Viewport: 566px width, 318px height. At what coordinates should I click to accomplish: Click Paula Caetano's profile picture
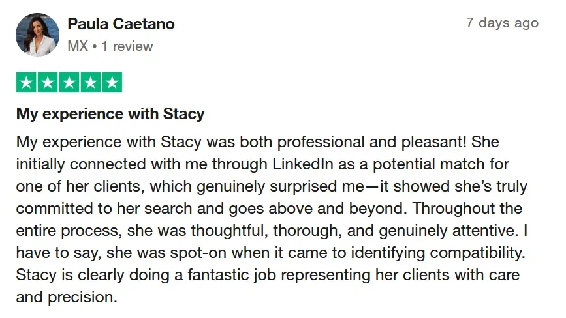point(38,34)
